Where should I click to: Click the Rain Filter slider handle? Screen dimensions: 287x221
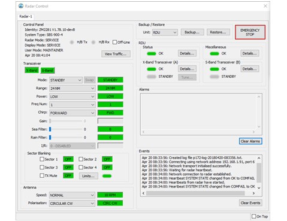click(x=50, y=137)
